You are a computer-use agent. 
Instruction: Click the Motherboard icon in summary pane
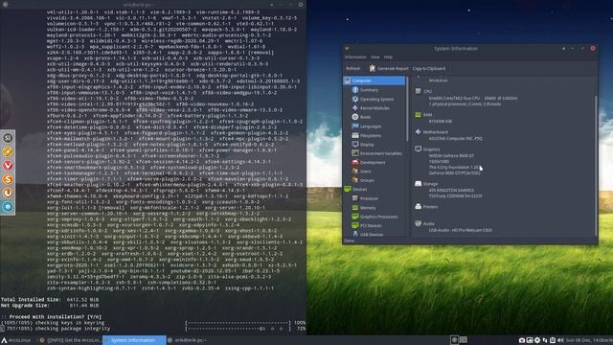(x=418, y=132)
